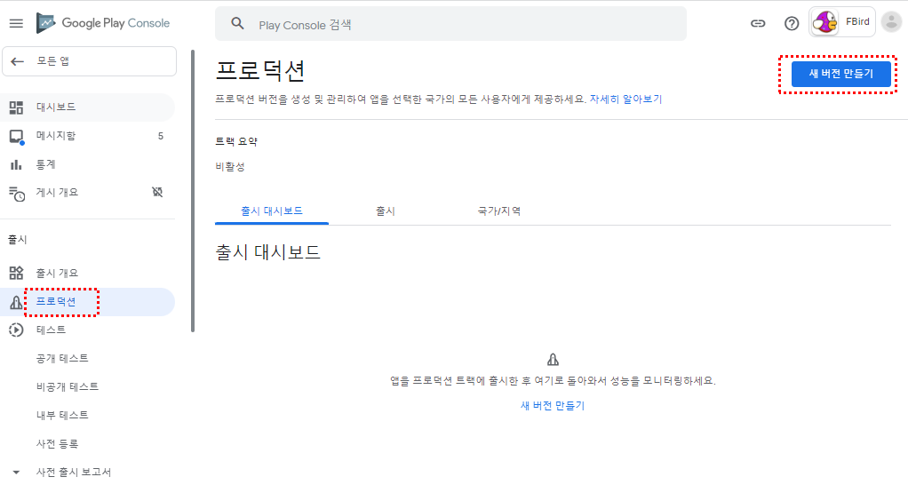Click the FBird app icon
The height and width of the screenshot is (485, 908).
(824, 22)
